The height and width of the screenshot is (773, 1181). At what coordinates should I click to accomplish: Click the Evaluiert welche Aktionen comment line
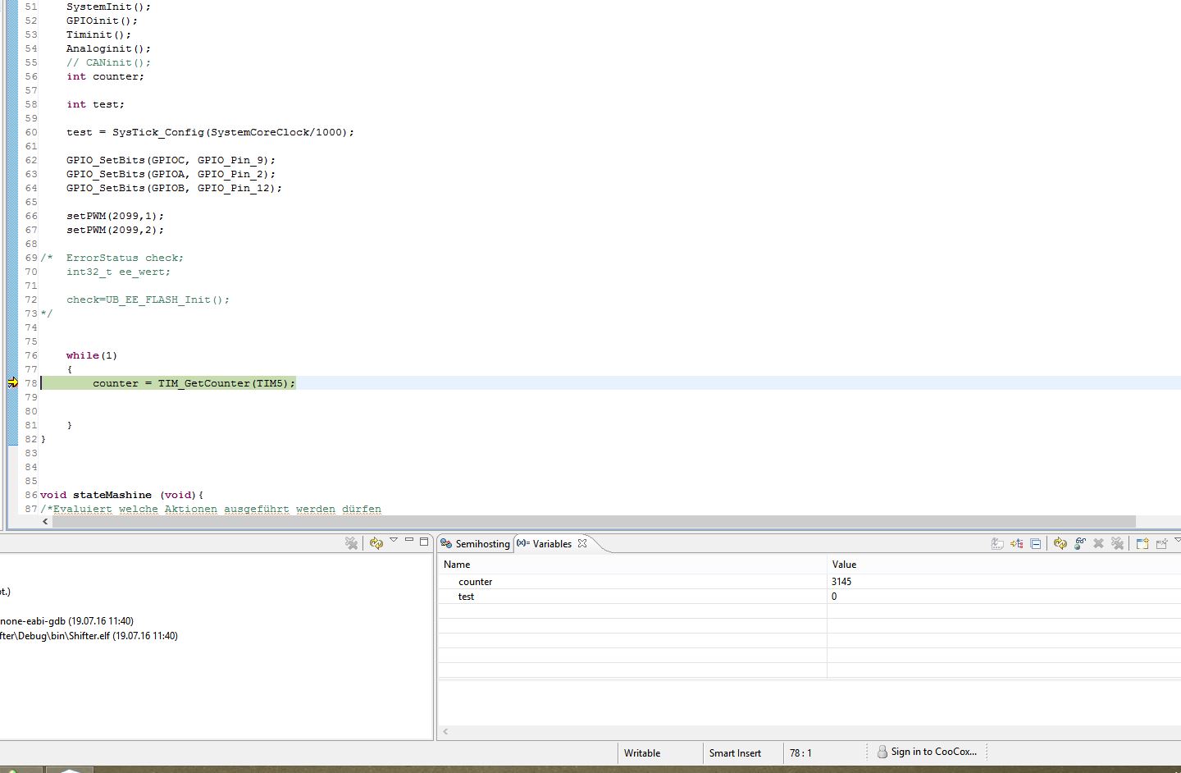coord(211,509)
